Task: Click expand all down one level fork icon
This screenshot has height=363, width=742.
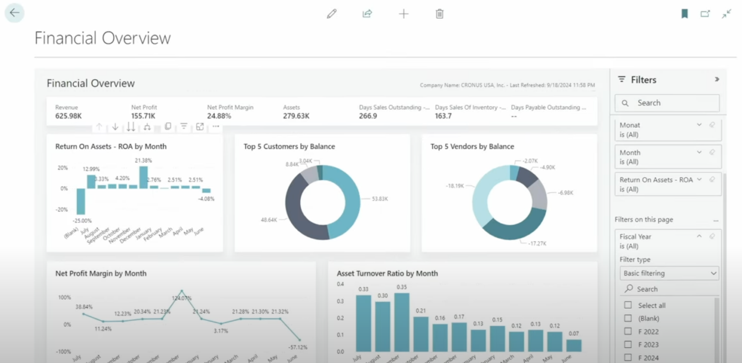Action: click(147, 127)
